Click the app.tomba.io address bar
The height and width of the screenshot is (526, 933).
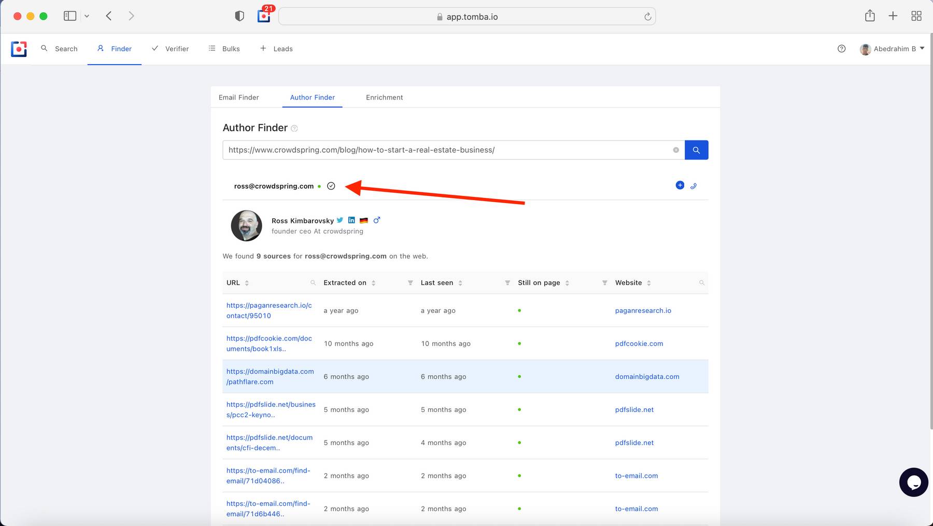(x=467, y=17)
